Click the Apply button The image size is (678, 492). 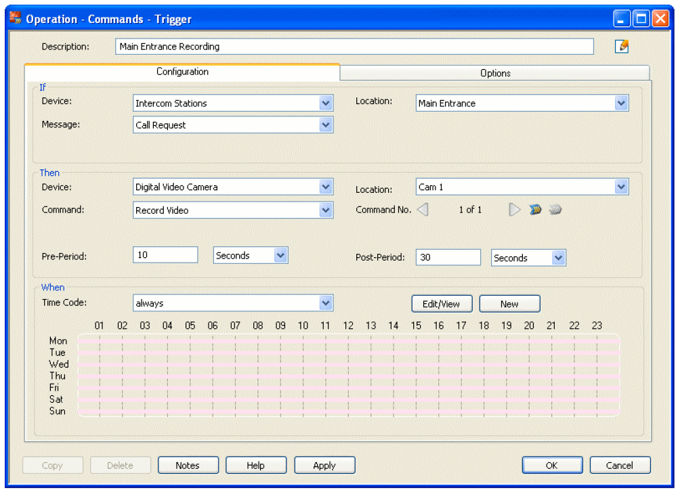click(x=324, y=466)
